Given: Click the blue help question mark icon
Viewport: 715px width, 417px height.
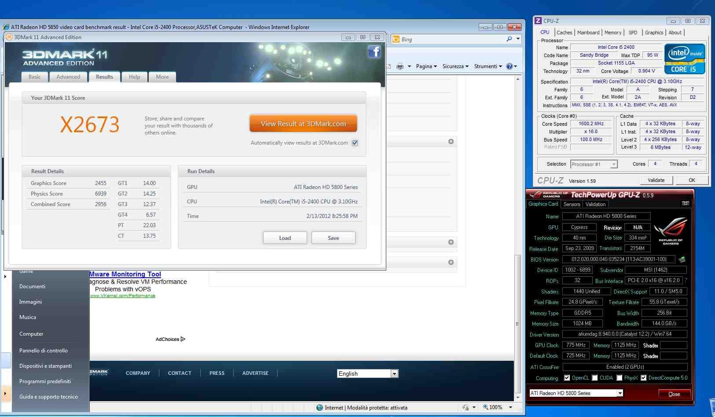Looking at the screenshot, I should tap(510, 66).
